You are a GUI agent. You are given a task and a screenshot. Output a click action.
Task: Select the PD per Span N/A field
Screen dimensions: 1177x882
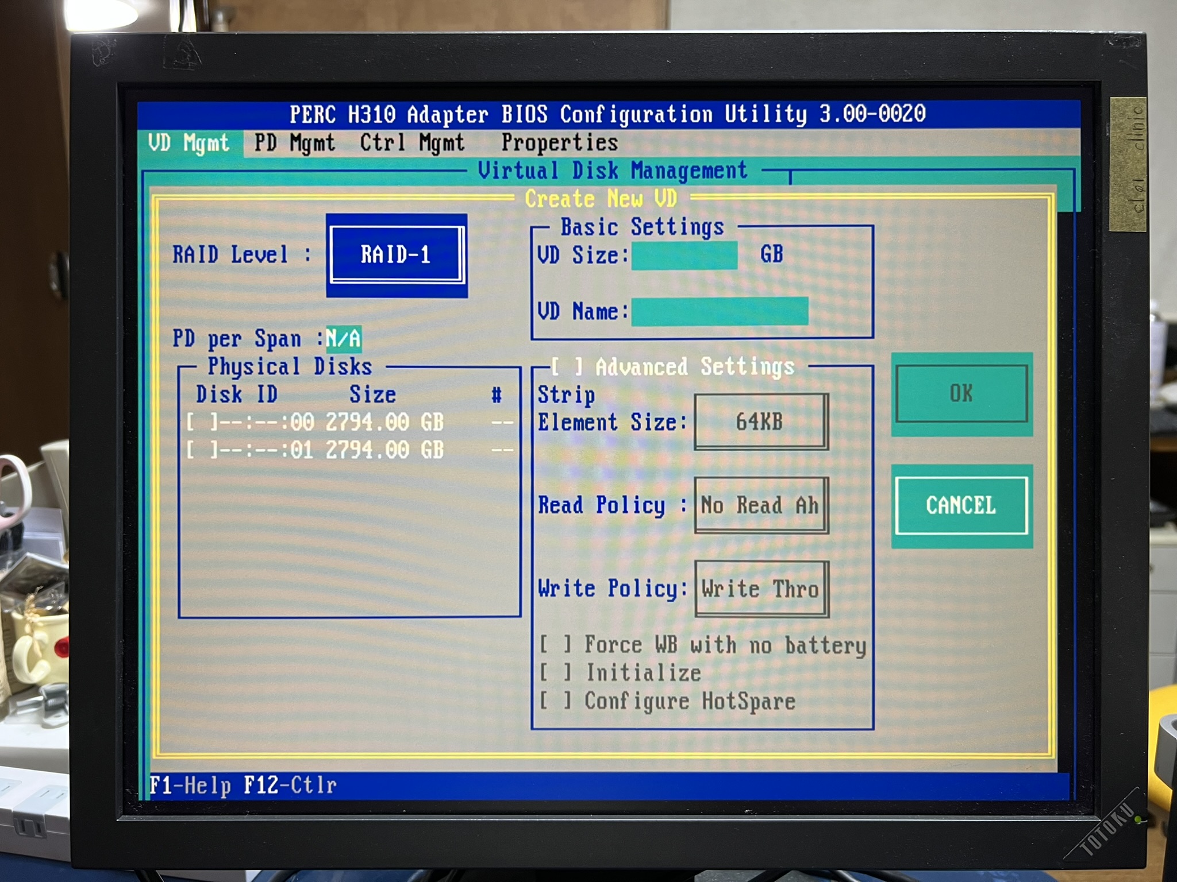click(343, 338)
